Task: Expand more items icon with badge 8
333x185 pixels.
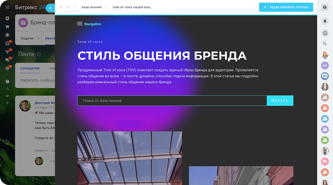Action: click(7, 68)
